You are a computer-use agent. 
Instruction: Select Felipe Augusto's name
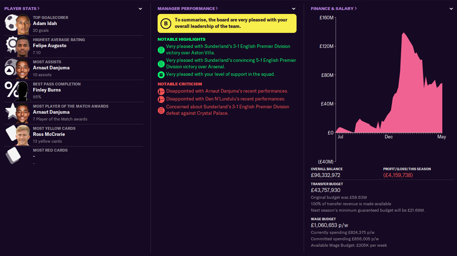(49, 45)
